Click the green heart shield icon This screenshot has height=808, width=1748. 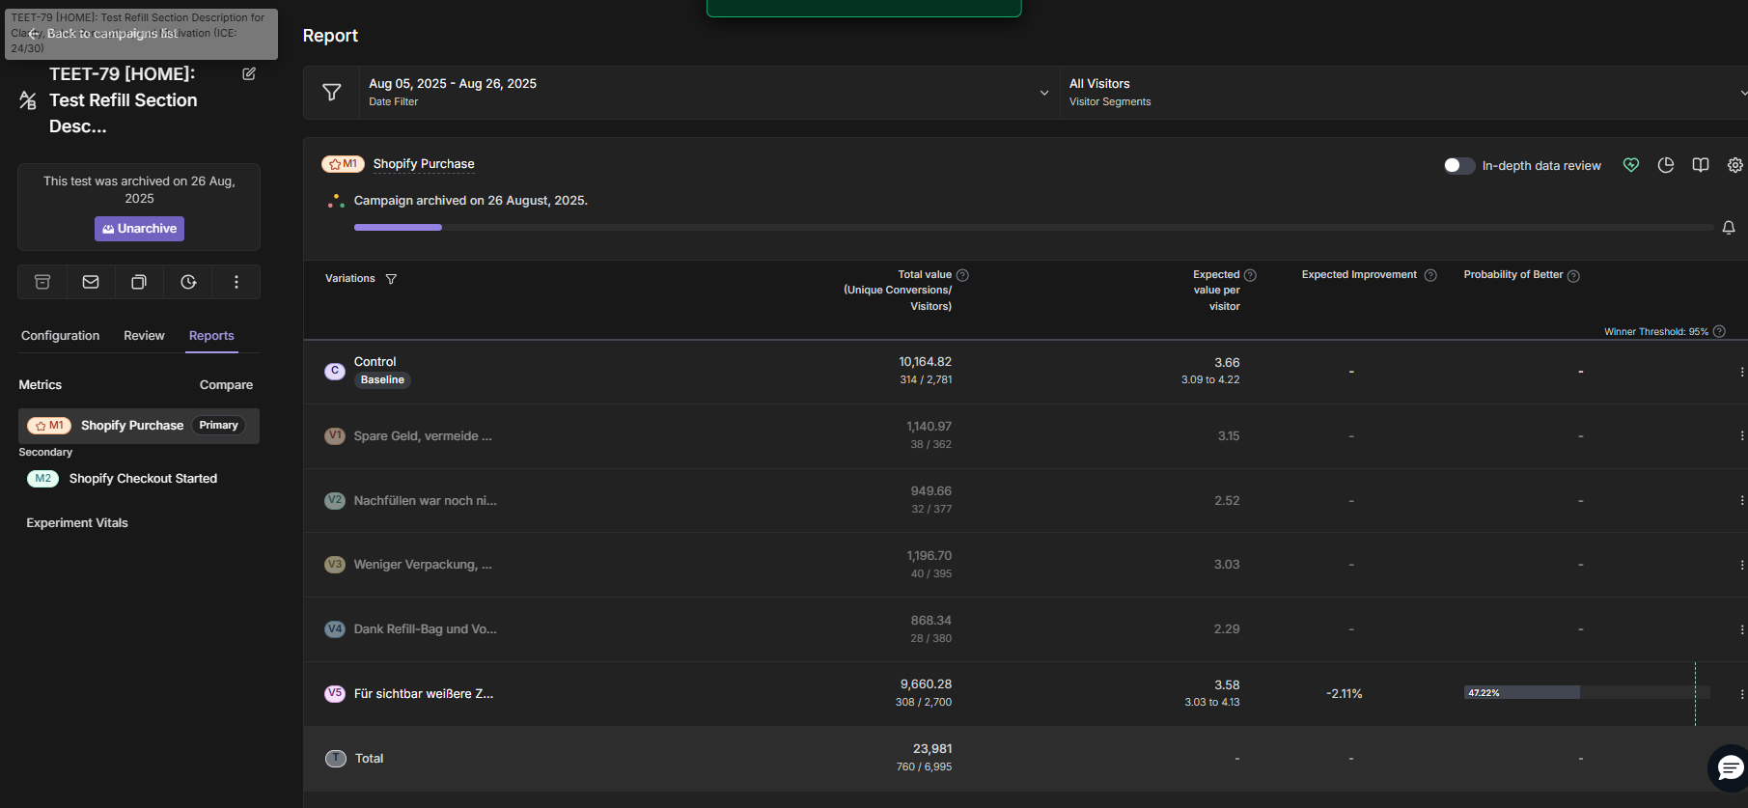pos(1631,165)
